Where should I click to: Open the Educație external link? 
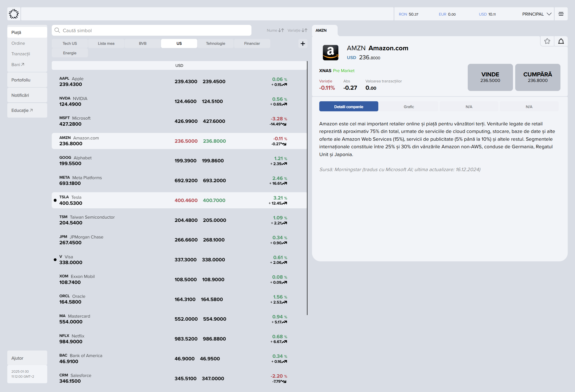pyautogui.click(x=27, y=110)
